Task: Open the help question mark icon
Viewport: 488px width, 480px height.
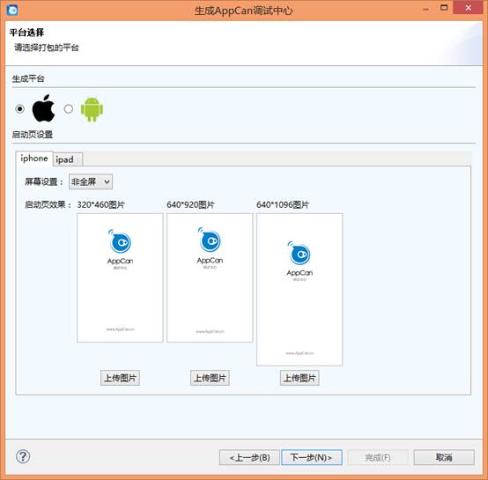Action: 23,457
